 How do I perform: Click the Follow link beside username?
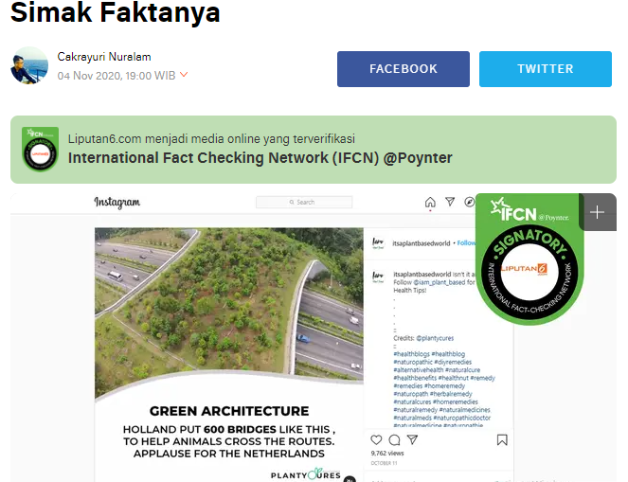467,243
